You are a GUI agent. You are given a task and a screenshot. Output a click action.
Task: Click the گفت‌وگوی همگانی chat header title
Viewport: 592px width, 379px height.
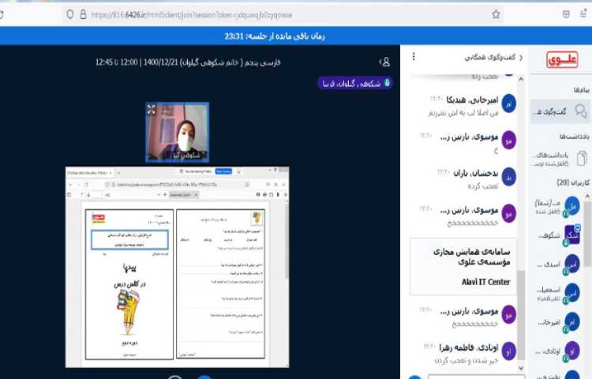pos(489,58)
